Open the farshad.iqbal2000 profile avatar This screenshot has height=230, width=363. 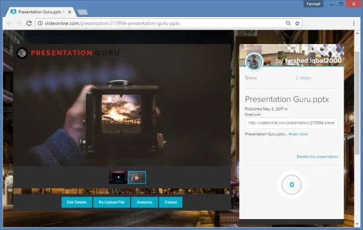tap(254, 62)
